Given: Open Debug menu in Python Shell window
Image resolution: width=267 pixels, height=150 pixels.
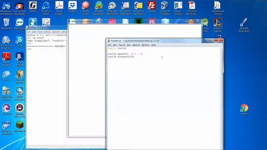Looking at the screenshot, I should pos(47,32).
